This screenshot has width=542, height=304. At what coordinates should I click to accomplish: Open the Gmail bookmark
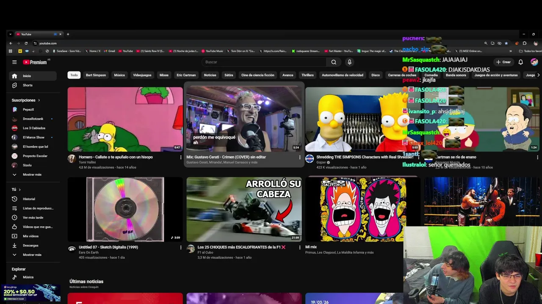(109, 51)
